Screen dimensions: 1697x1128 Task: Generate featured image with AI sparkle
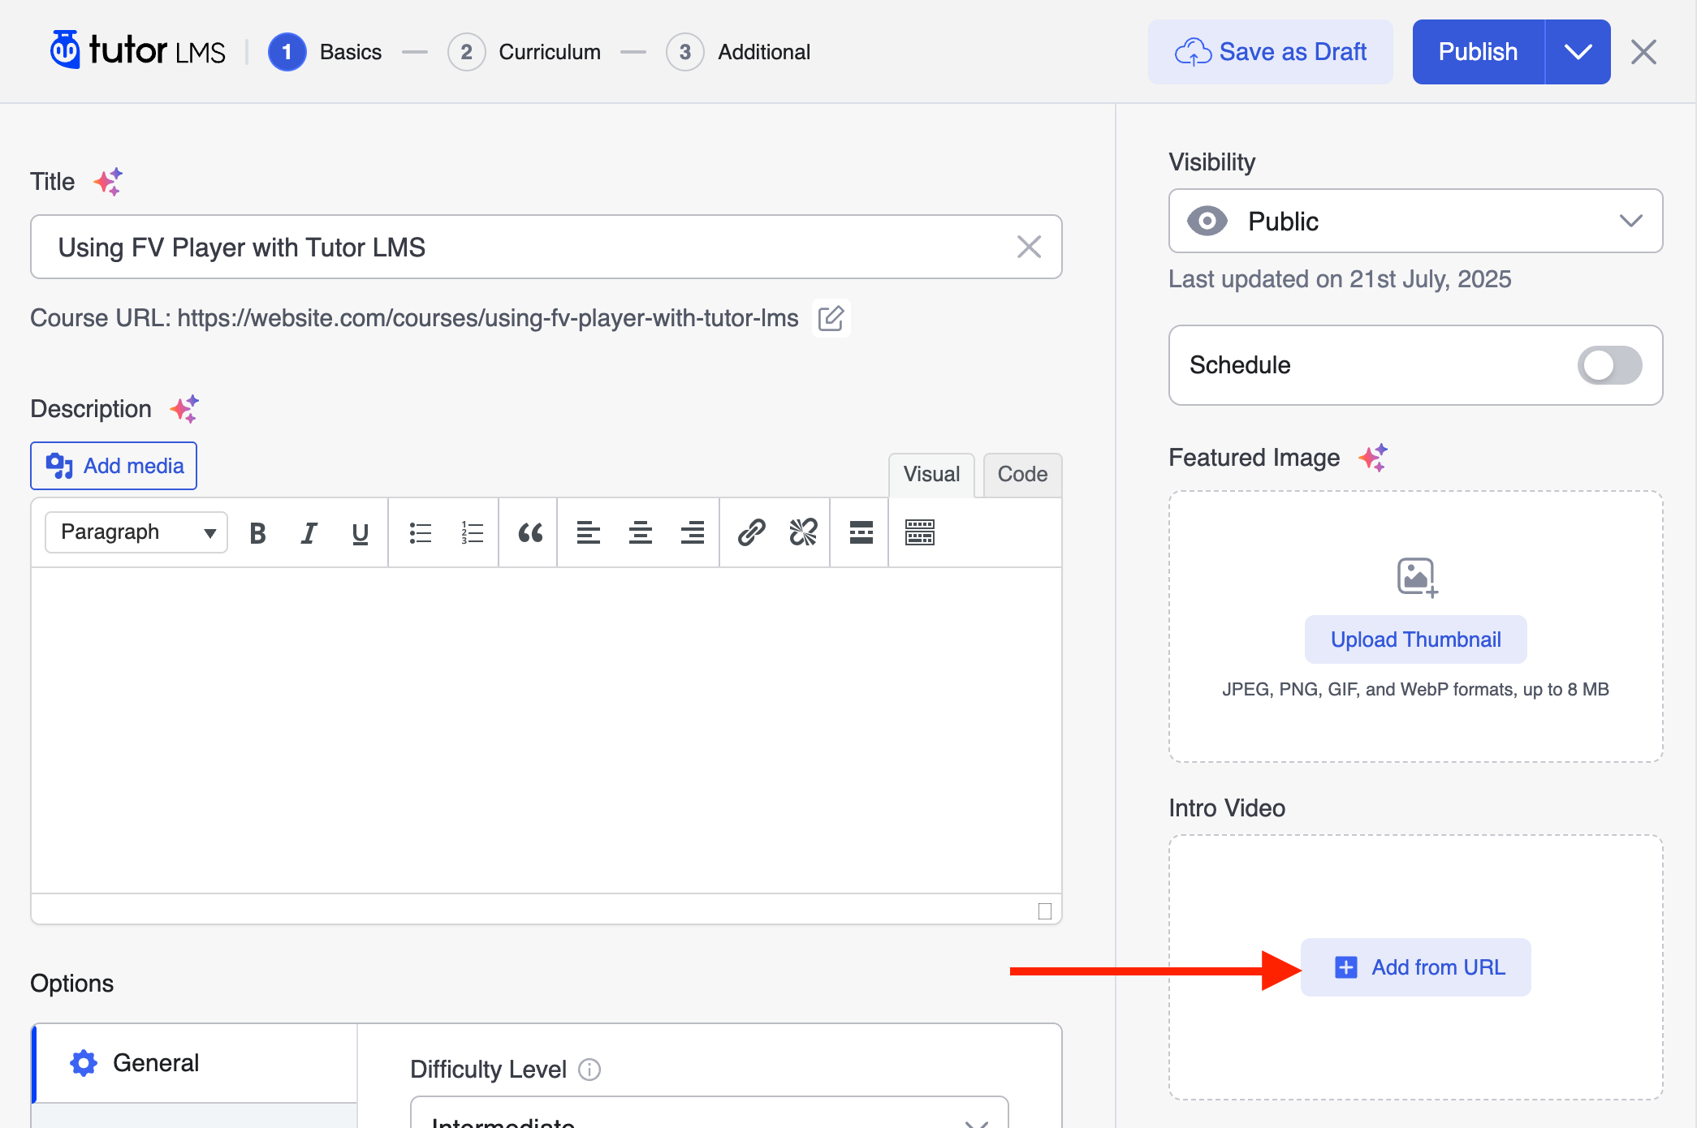point(1374,458)
